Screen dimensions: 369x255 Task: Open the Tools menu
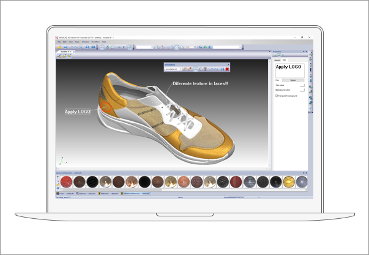(x=77, y=42)
